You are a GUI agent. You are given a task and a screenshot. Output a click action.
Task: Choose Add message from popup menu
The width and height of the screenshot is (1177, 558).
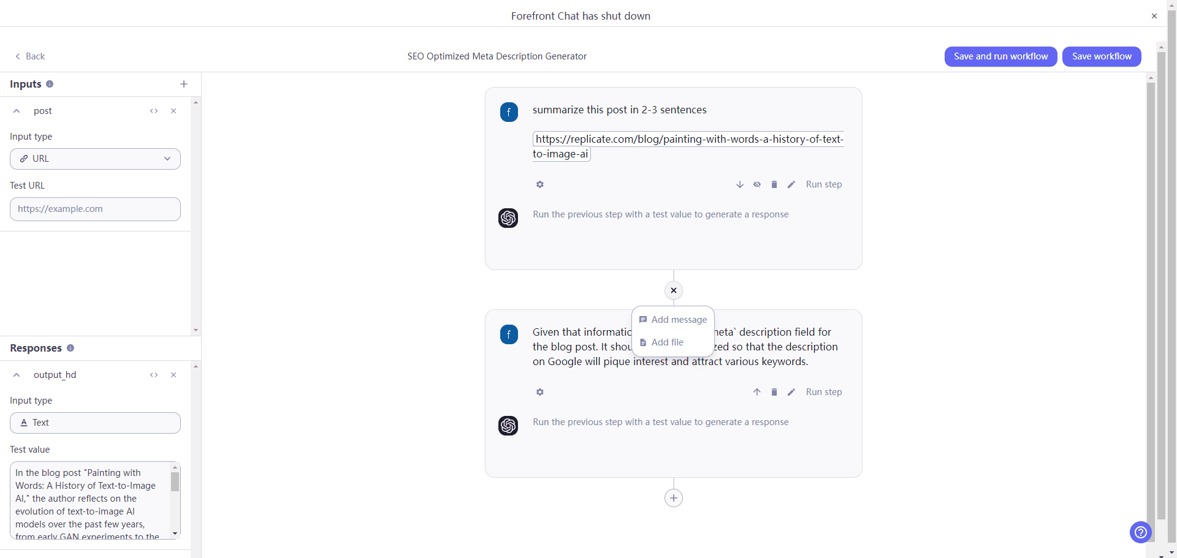coord(673,320)
